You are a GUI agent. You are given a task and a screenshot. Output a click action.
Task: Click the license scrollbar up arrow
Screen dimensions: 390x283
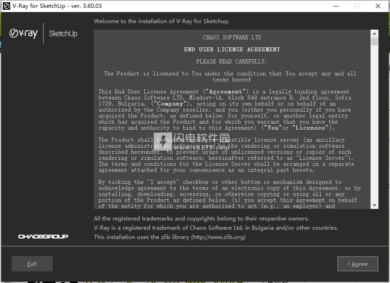coord(374,34)
